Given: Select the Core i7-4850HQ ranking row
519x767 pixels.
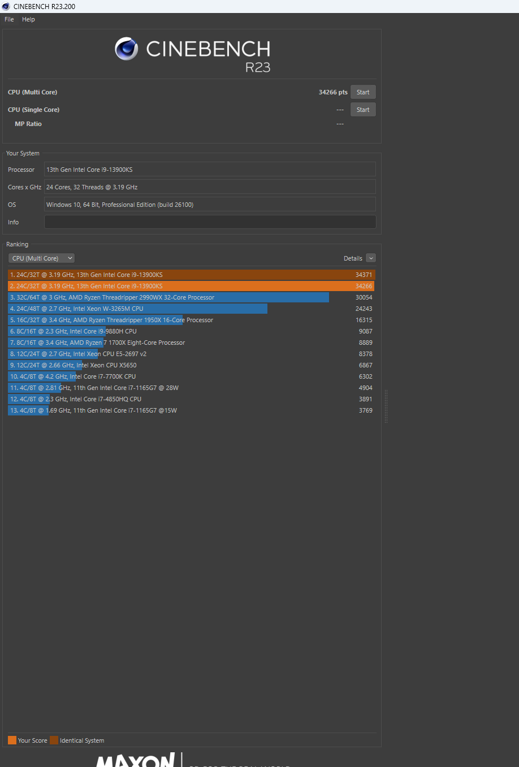Looking at the screenshot, I should [192, 399].
